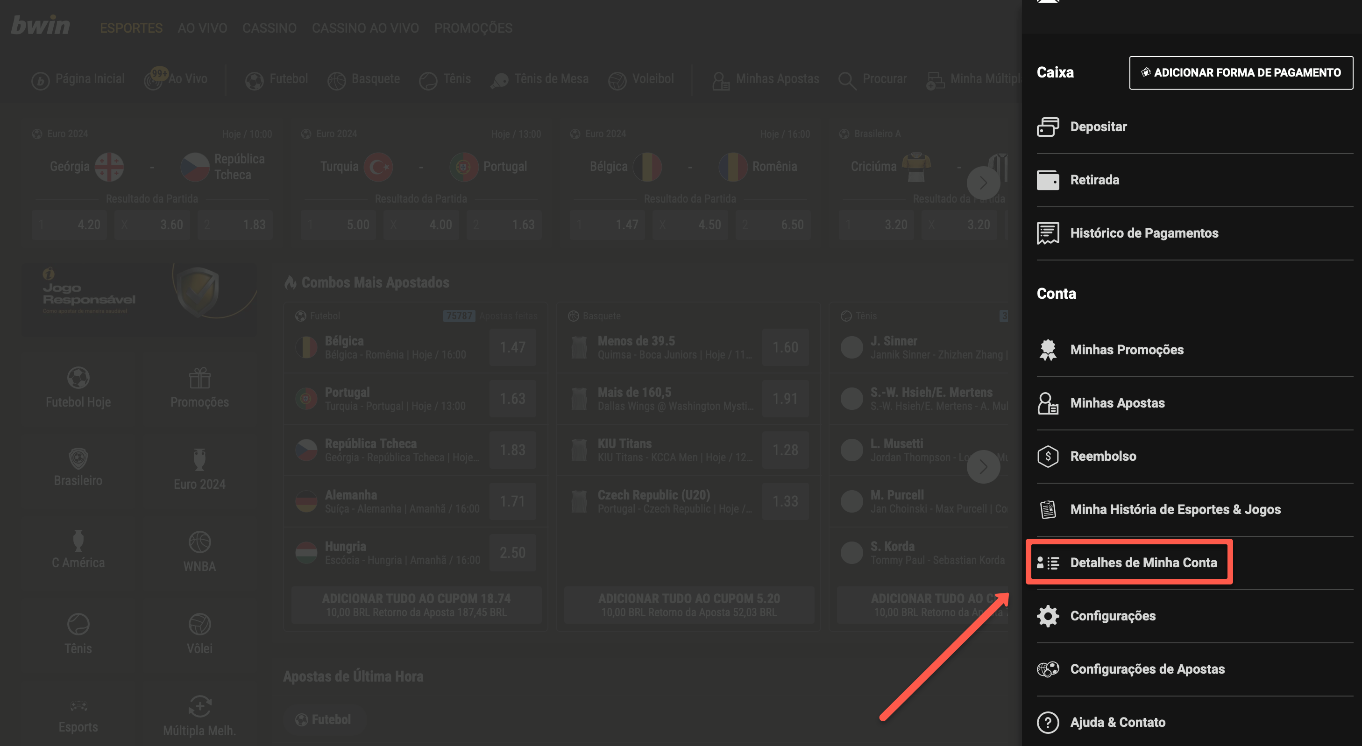Click the Promoções gift icon
The height and width of the screenshot is (746, 1362).
pos(199,378)
